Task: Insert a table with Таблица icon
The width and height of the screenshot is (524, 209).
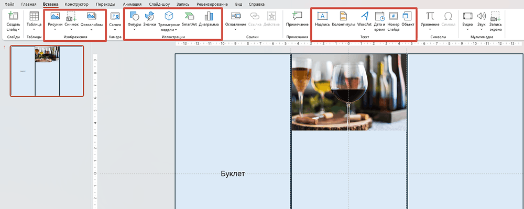Action: pos(34,16)
